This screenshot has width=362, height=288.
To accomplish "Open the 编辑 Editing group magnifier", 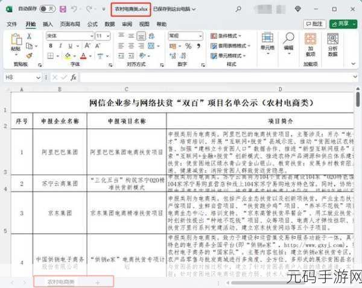I will click(288, 43).
